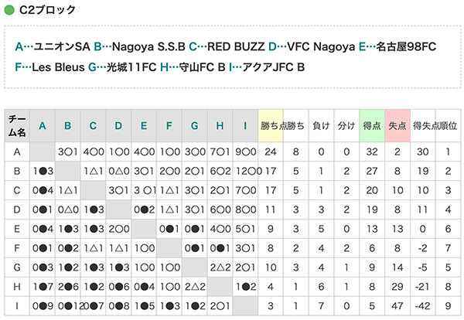This screenshot has height=320, width=464.
Task: Click row label B in first column
Action: click(17, 171)
